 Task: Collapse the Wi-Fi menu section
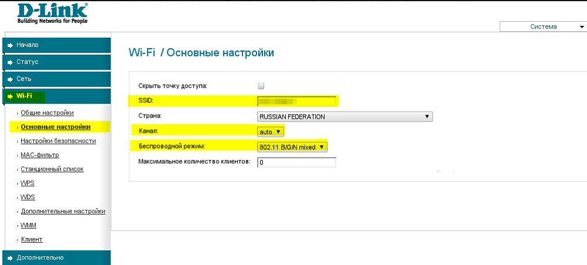pos(56,96)
